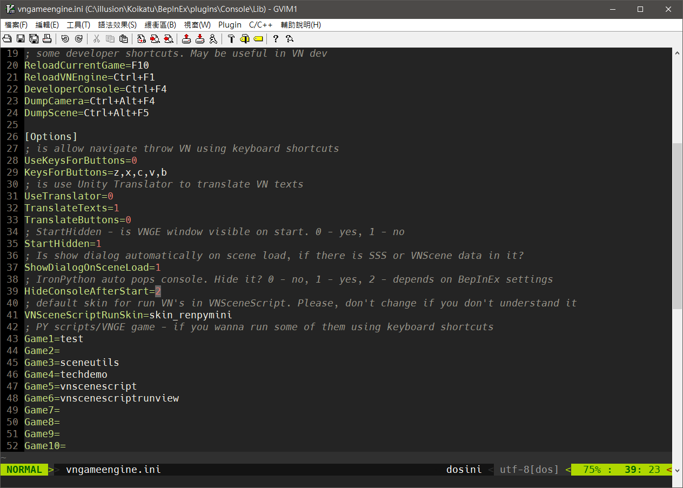Click the Redo toolbar icon
Image resolution: width=683 pixels, height=488 pixels.
pyautogui.click(x=78, y=38)
